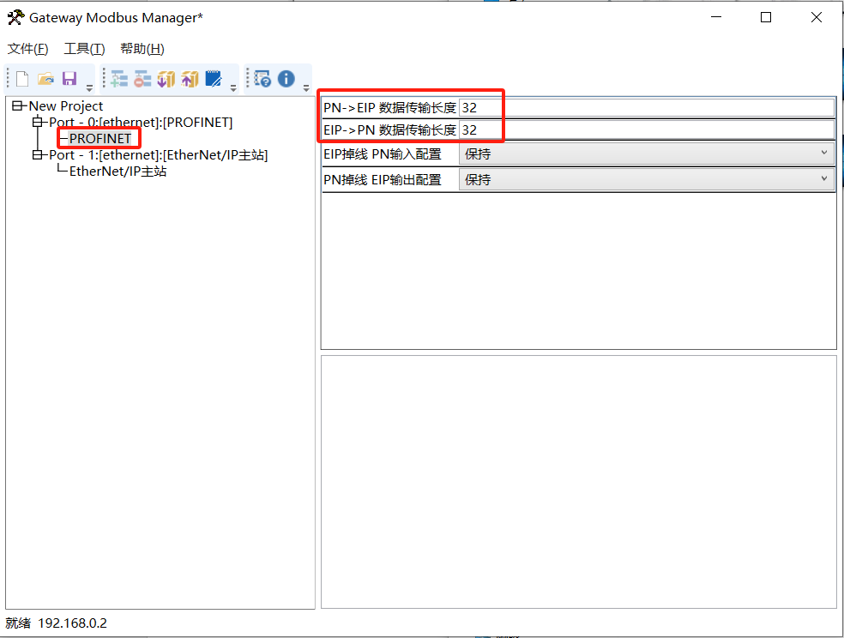
Task: Click the New project blank page icon
Action: [x=22, y=79]
